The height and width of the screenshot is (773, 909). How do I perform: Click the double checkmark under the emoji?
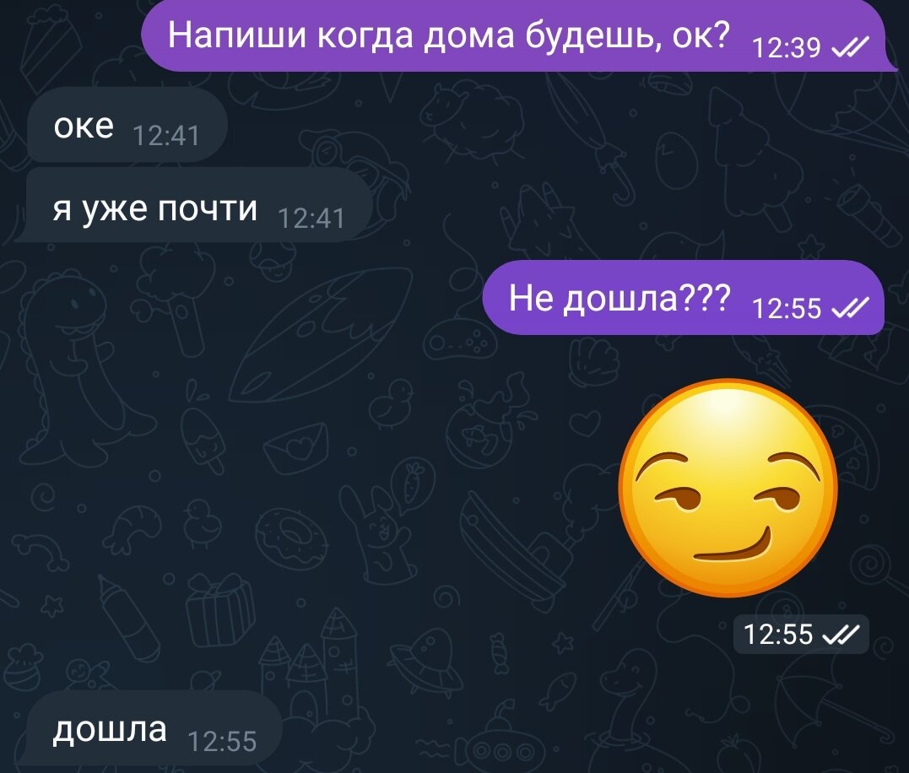(841, 635)
